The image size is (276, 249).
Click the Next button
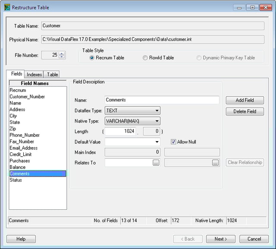coord(220,239)
